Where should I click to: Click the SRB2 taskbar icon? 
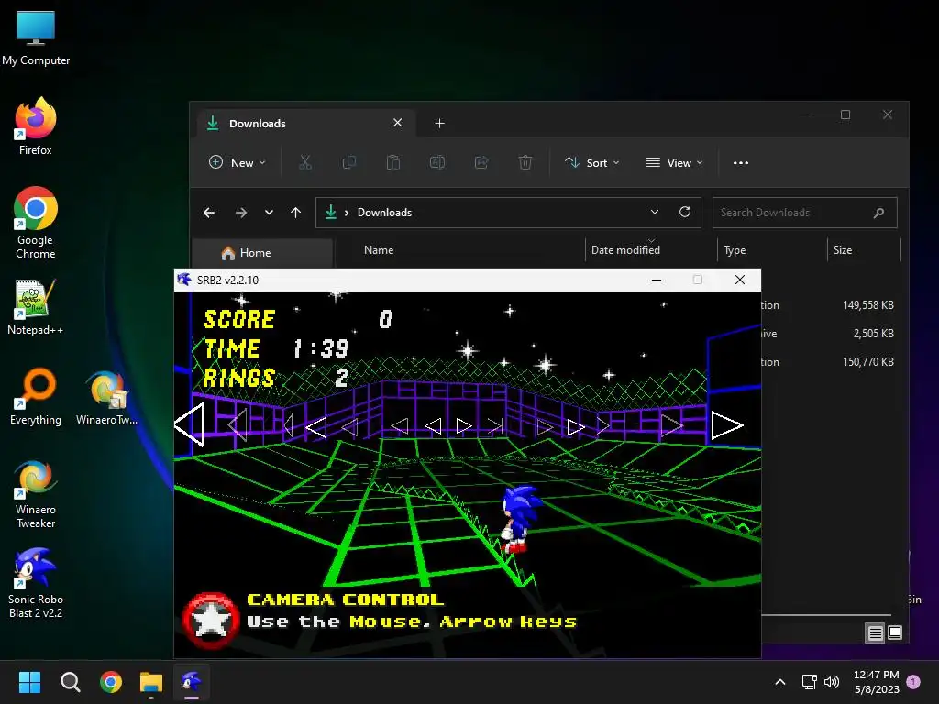point(192,682)
